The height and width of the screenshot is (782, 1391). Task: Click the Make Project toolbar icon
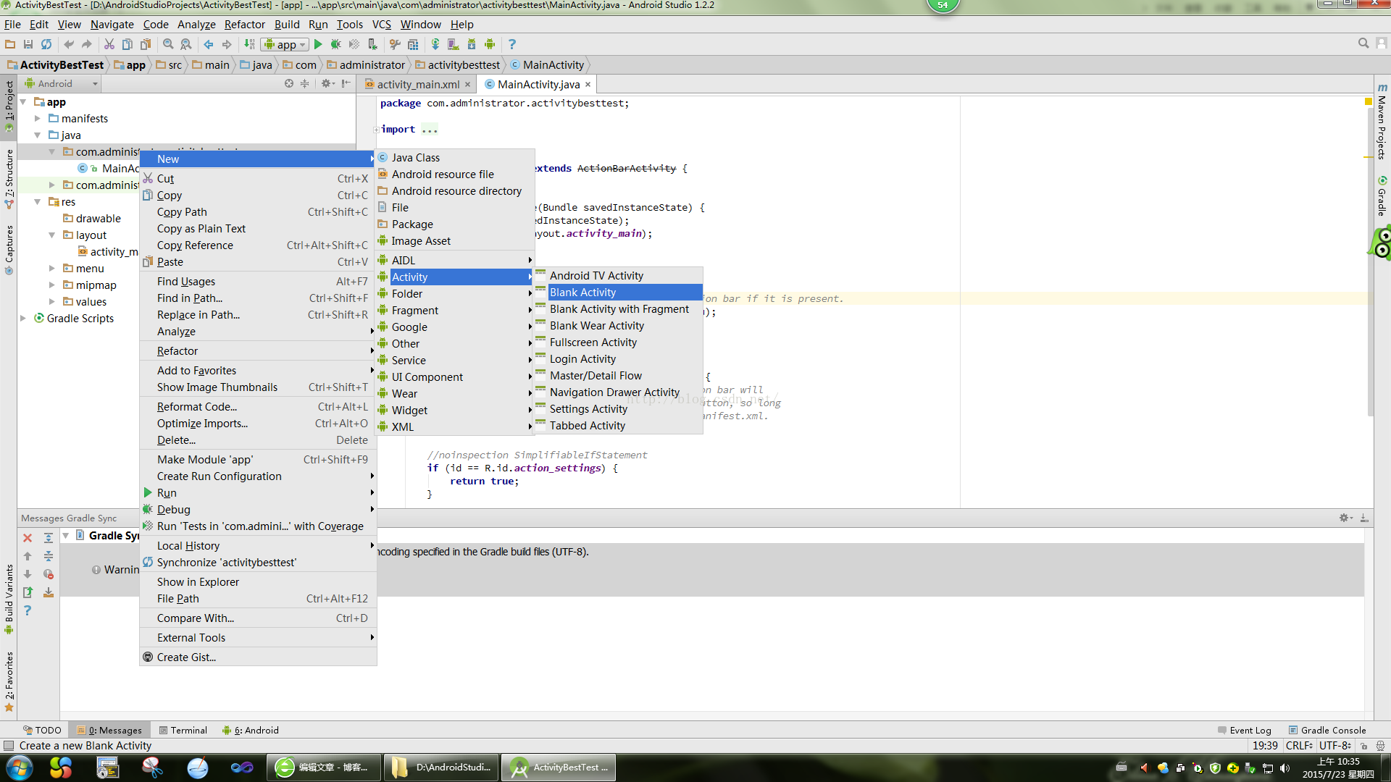click(x=249, y=44)
